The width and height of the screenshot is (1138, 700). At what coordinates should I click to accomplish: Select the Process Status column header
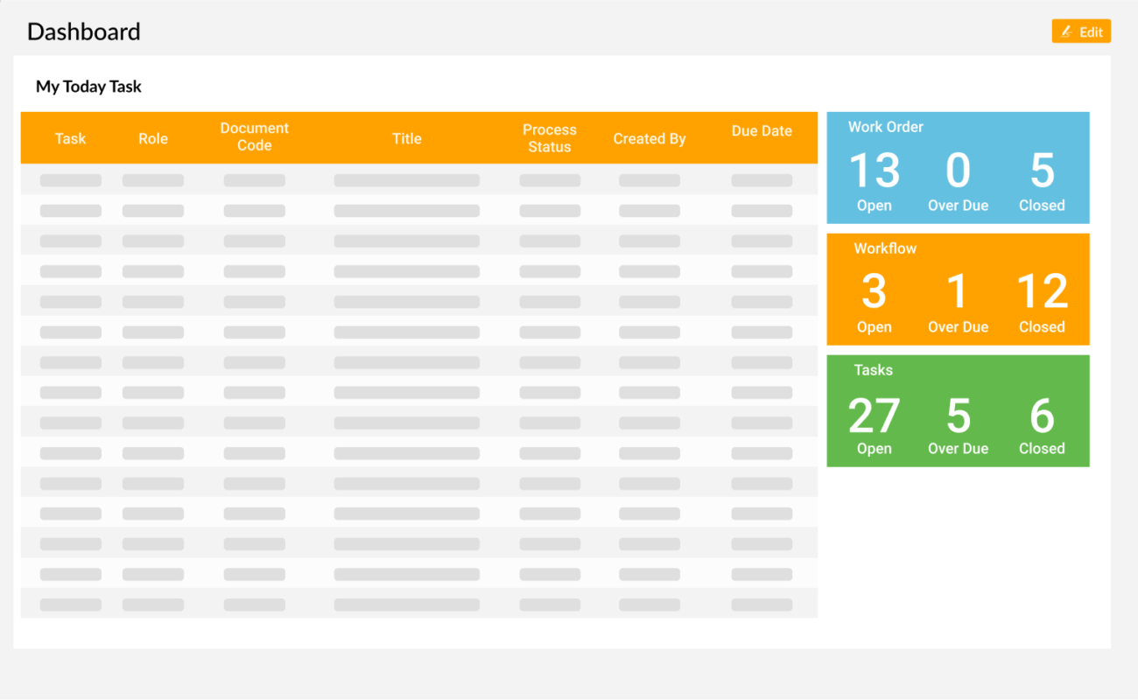[x=550, y=138]
